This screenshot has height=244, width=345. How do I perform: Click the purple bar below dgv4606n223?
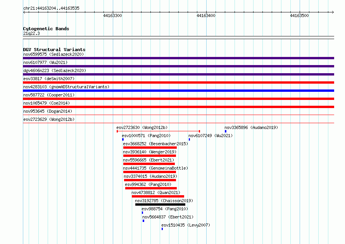178,74
